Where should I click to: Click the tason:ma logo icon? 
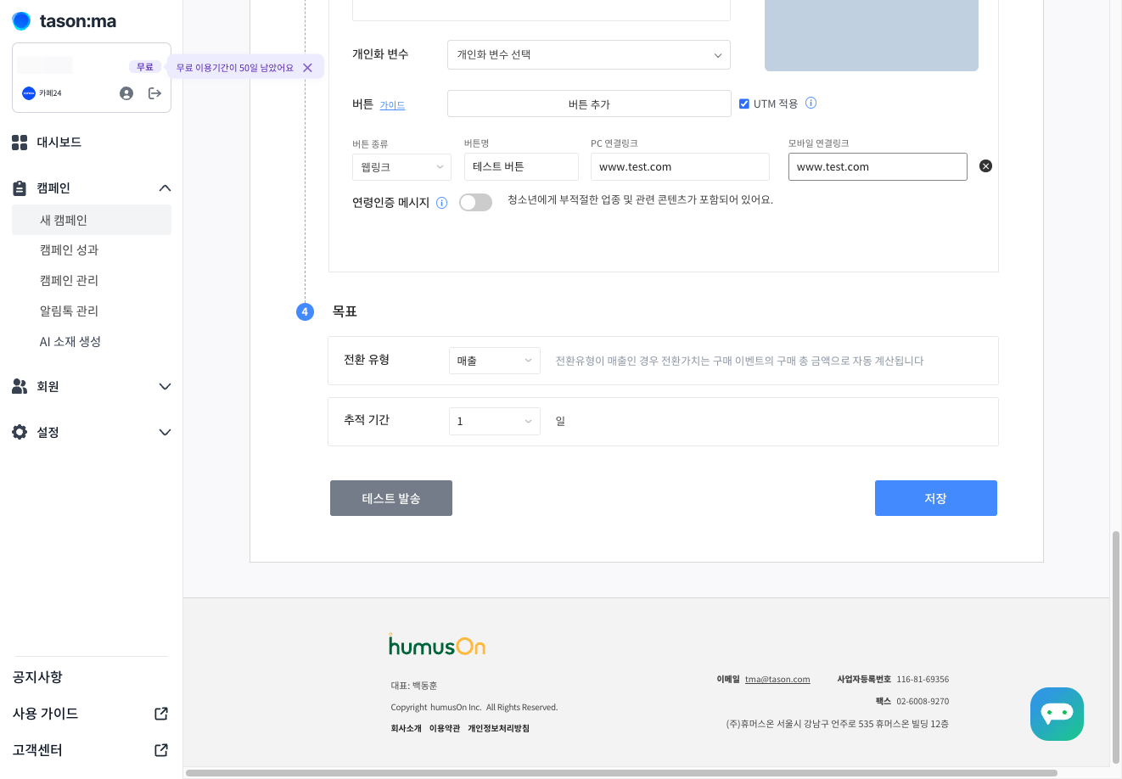(x=21, y=21)
